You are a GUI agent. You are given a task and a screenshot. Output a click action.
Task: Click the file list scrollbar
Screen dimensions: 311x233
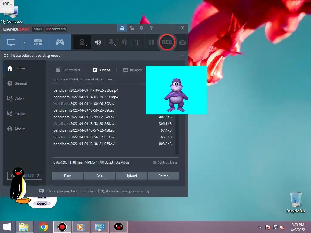pyautogui.click(x=177, y=134)
